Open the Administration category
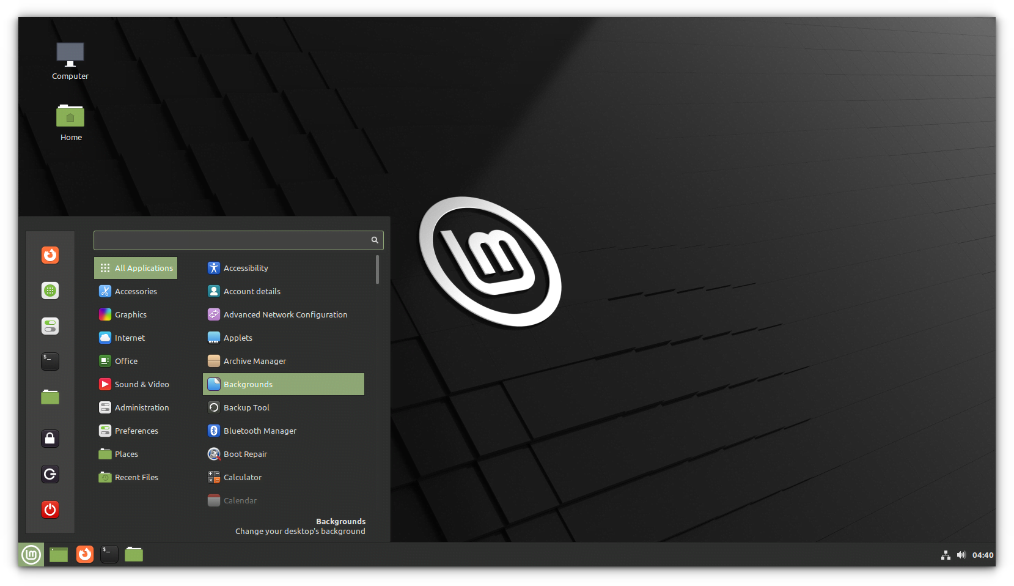Viewport: 1014px width, 586px height. pyautogui.click(x=142, y=407)
